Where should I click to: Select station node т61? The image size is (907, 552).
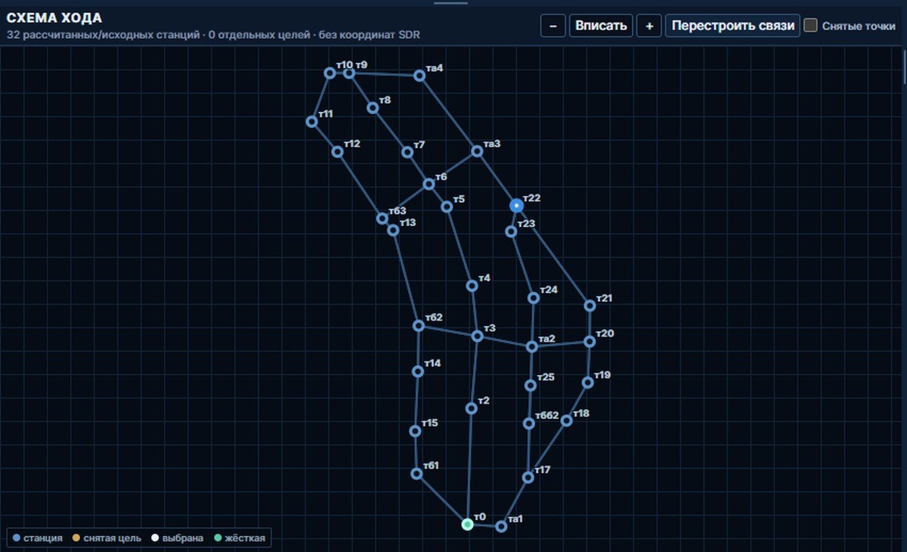click(x=416, y=473)
